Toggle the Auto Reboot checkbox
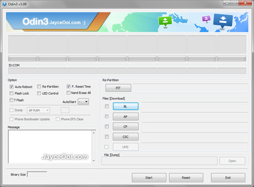The height and width of the screenshot is (187, 254). 11,87
